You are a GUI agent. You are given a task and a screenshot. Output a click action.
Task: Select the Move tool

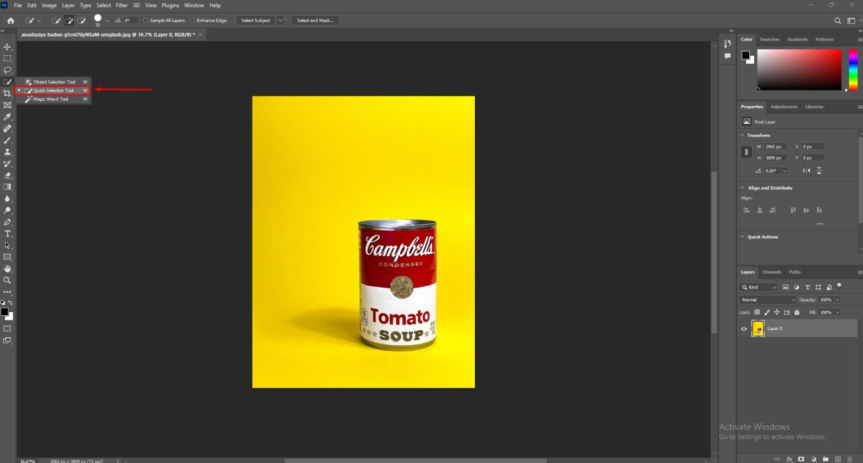point(8,47)
